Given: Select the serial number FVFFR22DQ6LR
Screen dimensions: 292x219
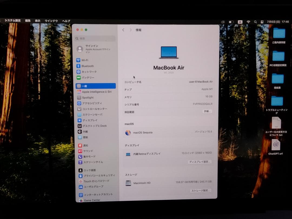Looking at the screenshot, I should point(203,104).
